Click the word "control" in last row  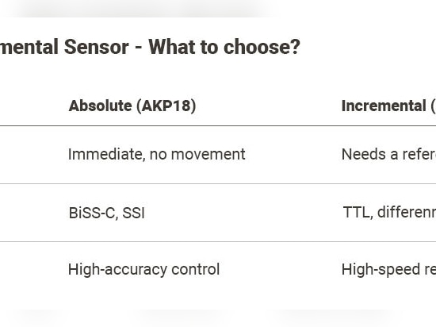[196, 269]
